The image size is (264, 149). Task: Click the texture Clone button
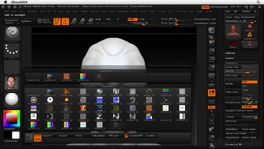click(83, 136)
